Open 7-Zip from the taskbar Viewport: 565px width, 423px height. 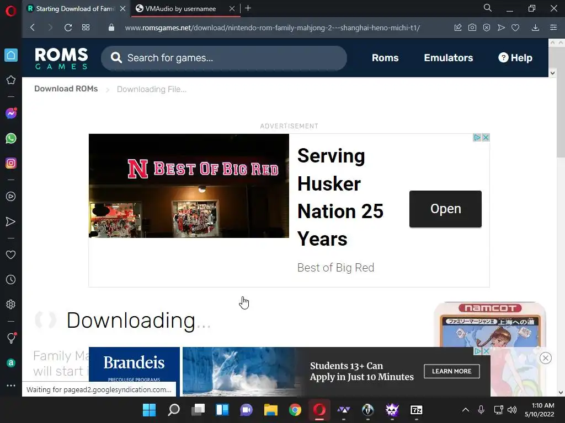pyautogui.click(x=416, y=410)
